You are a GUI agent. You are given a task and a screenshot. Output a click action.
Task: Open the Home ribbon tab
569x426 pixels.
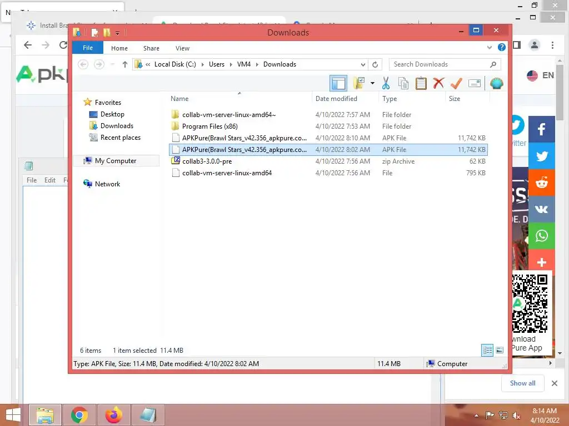click(x=119, y=48)
